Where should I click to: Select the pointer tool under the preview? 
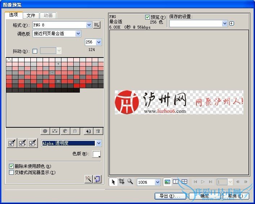click(x=113, y=182)
